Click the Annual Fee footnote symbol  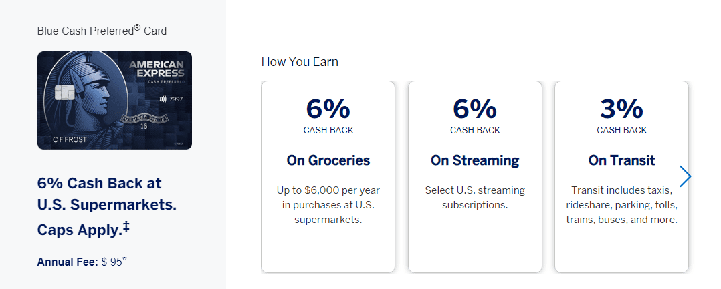point(124,260)
